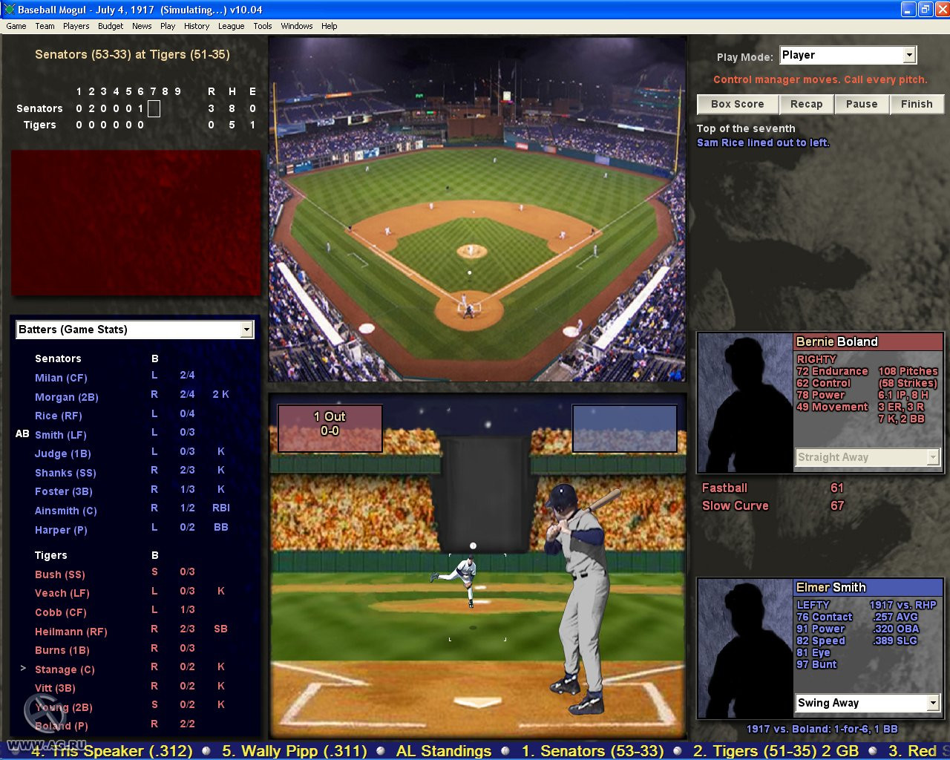The width and height of the screenshot is (950, 760).
Task: Select Ainsmith (C) in Senators lineup
Action: click(66, 511)
